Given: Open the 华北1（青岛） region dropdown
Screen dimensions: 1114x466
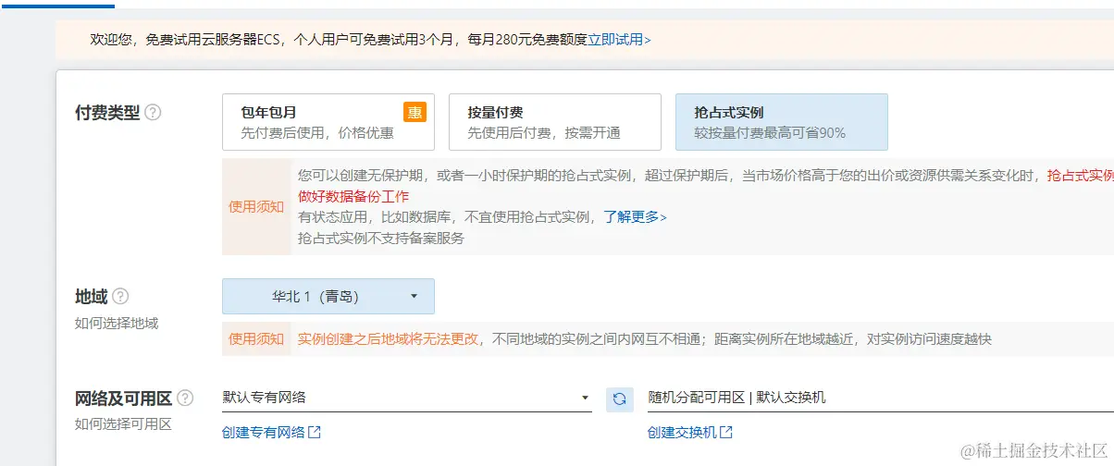Looking at the screenshot, I should pos(328,297).
